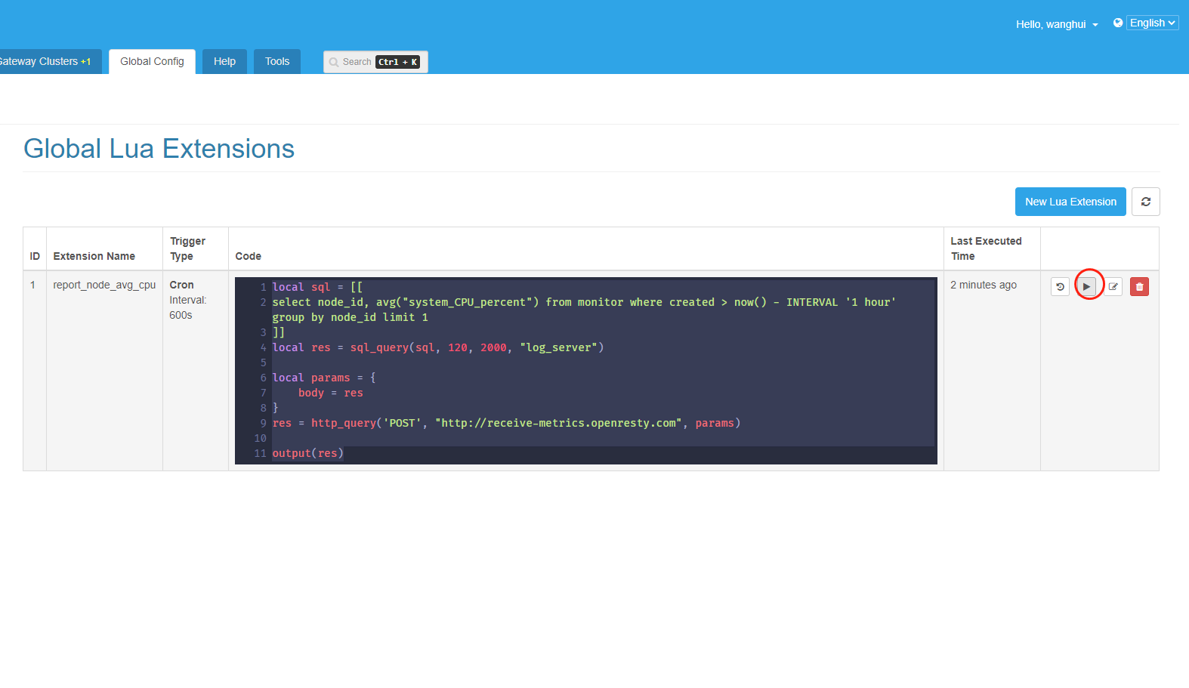Refresh the Lua extensions list
The width and height of the screenshot is (1189, 688).
1145,202
